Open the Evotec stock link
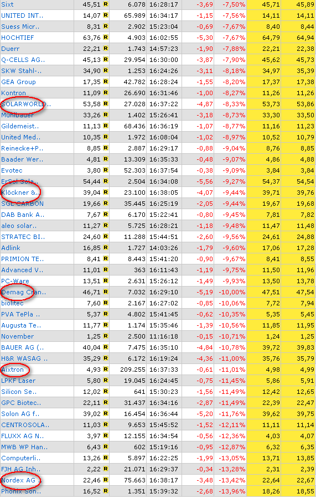316x499 pixels. click(x=12, y=170)
